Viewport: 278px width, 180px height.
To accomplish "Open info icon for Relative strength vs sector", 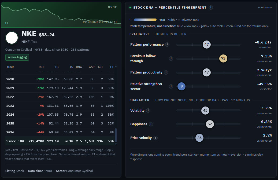I will point(171,86).
